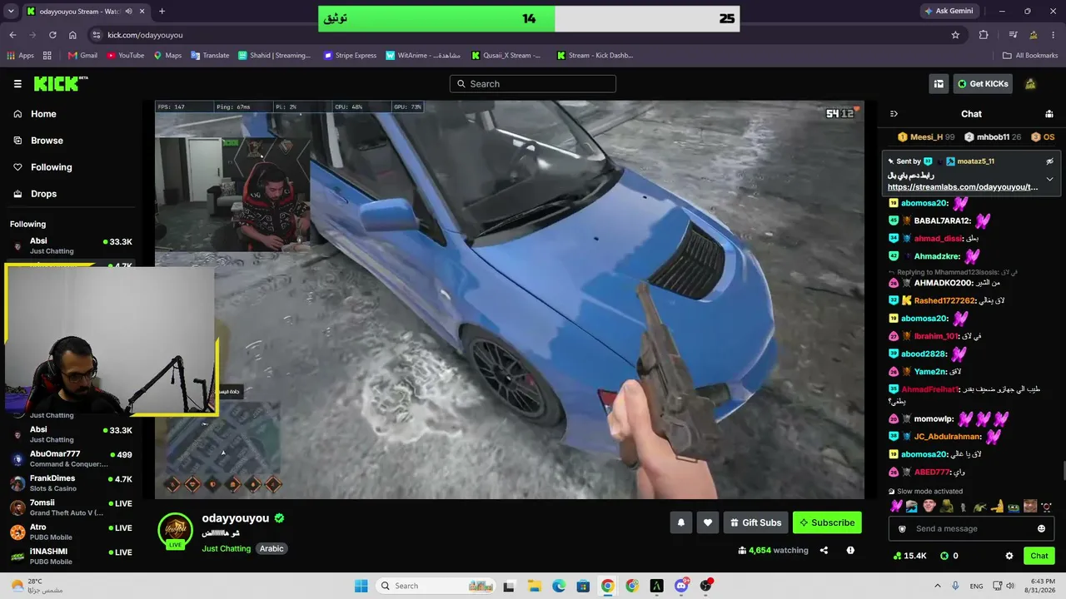The width and height of the screenshot is (1066, 599).
Task: Open the Kick hamburger sidebar menu
Action: (17, 84)
